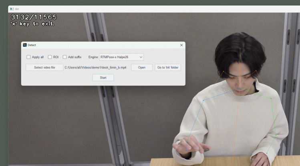Click the green left elbow keypoint
Viewport: 300px width, 166px height.
(x=276, y=135)
